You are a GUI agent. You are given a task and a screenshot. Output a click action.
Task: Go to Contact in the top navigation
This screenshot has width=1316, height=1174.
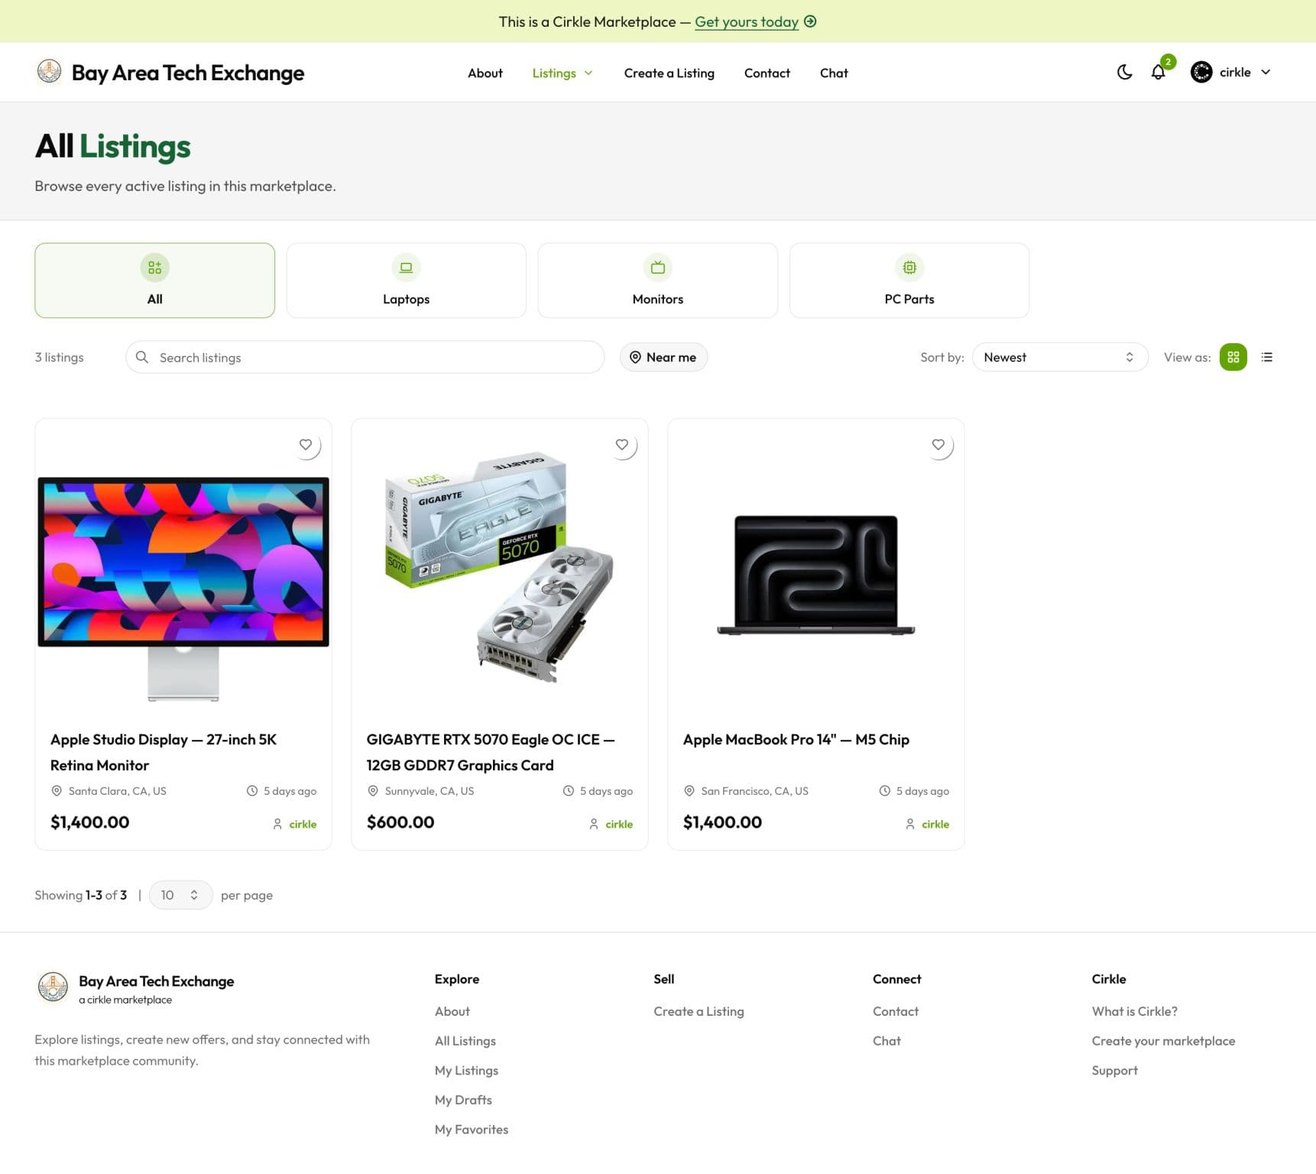[x=767, y=73]
